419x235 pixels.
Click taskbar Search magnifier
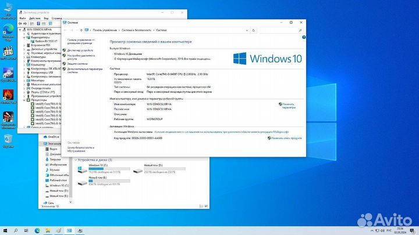pos(16,230)
